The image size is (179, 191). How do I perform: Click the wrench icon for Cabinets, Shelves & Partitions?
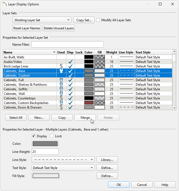coord(61,85)
